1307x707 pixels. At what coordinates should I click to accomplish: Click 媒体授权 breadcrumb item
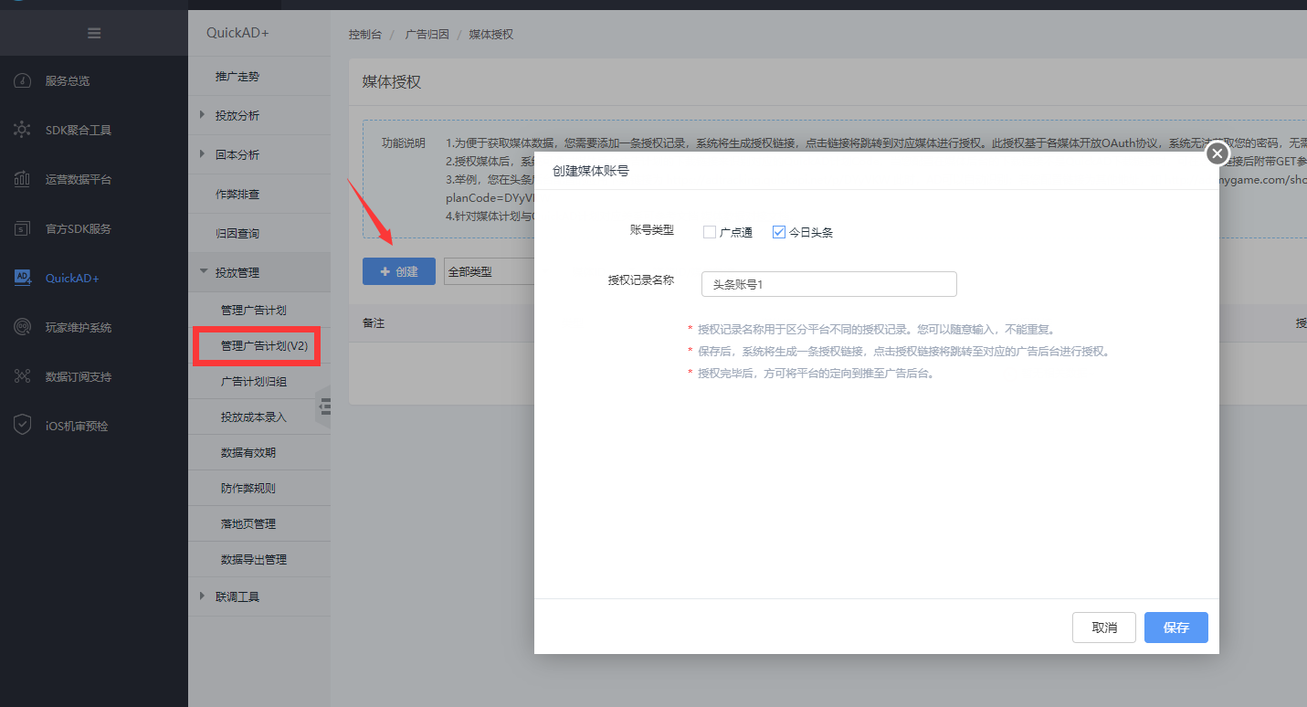pyautogui.click(x=491, y=35)
